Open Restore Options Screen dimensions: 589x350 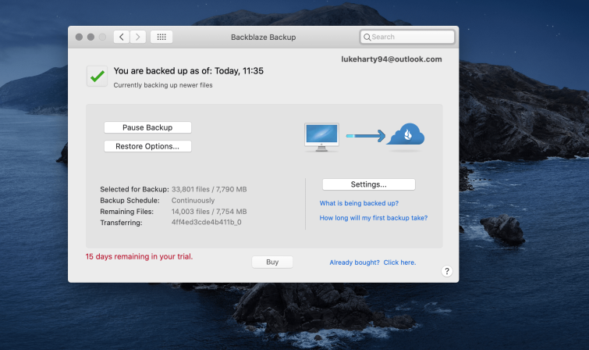147,146
